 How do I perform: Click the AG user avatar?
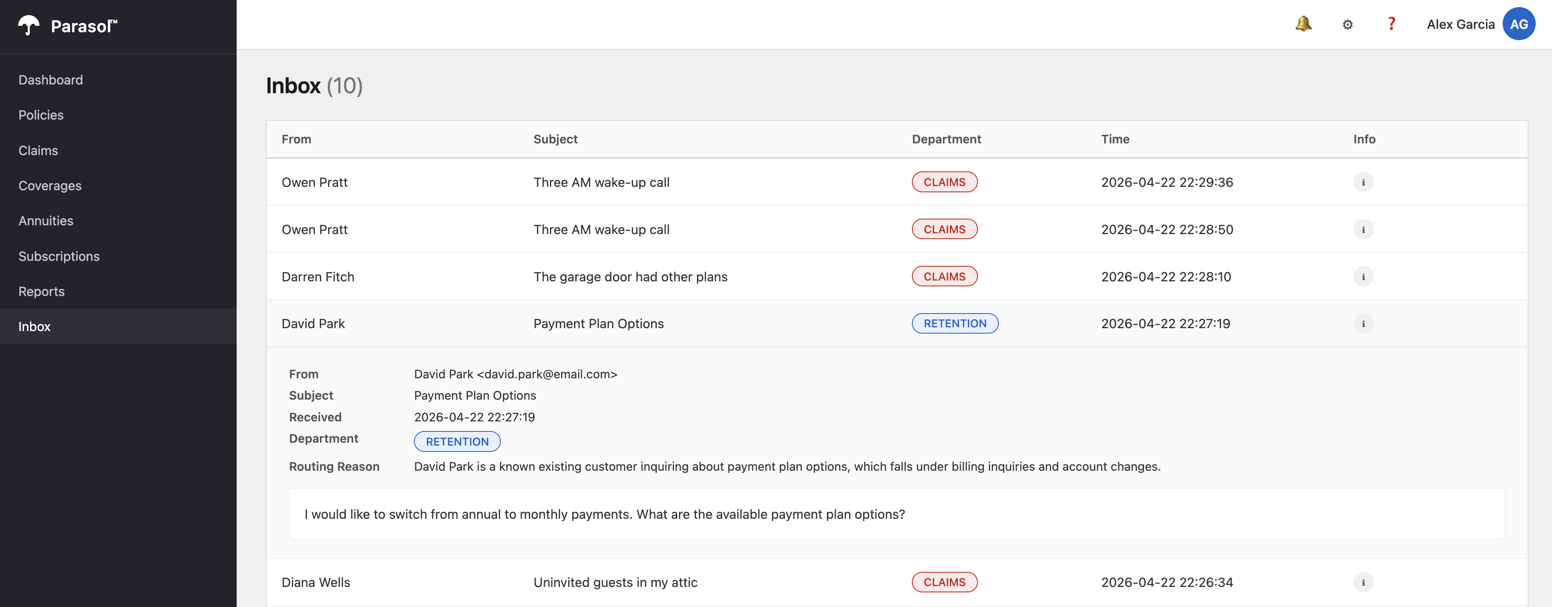point(1518,24)
